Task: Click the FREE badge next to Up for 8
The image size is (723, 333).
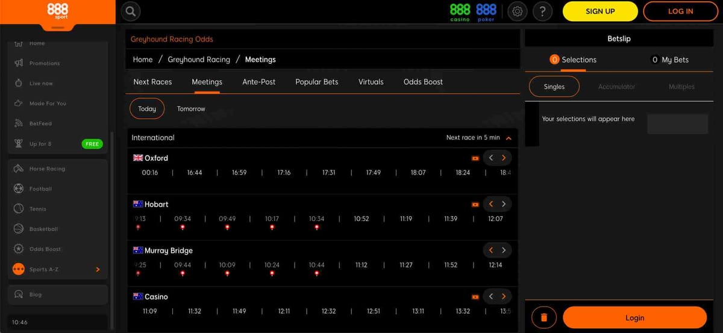Action: point(92,144)
